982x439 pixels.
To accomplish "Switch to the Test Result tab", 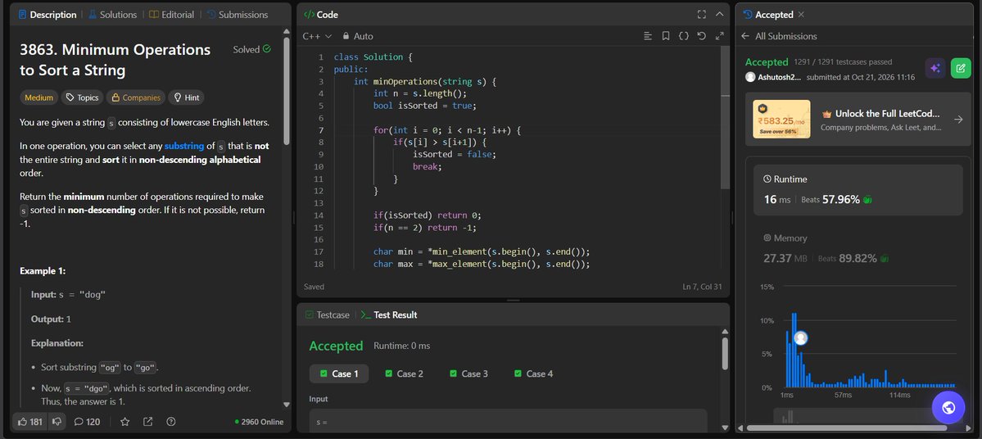I will pos(389,315).
